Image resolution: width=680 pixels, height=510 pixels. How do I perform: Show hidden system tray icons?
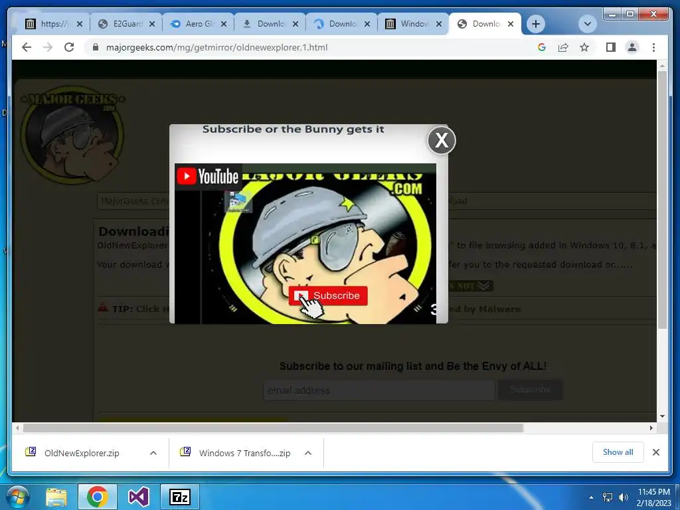tap(591, 497)
